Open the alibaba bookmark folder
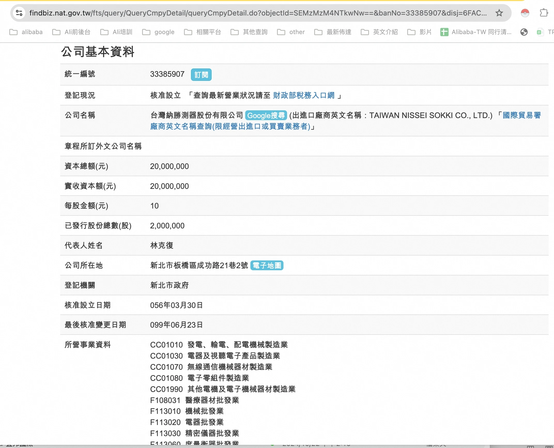The image size is (554, 448). click(26, 32)
